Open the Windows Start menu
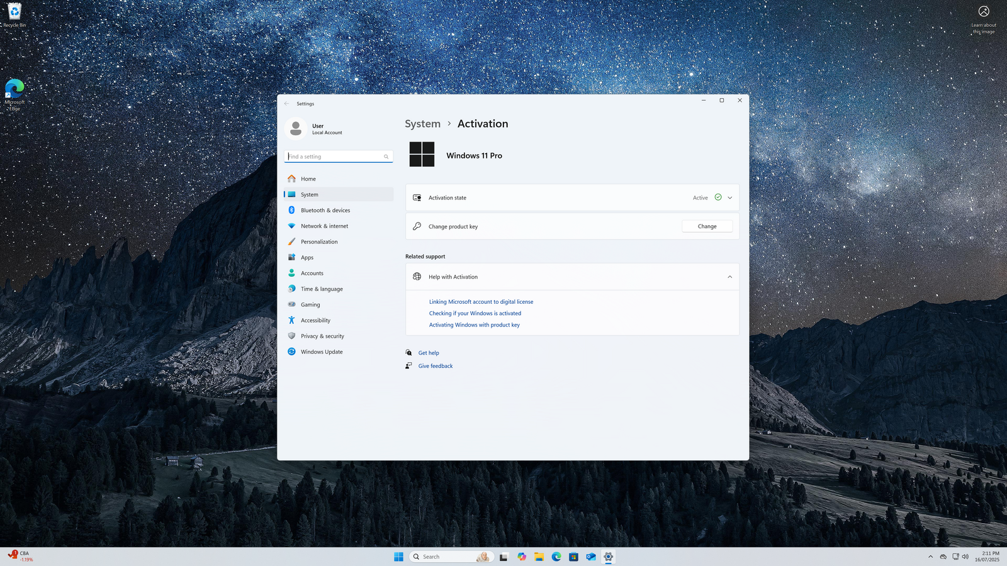Viewport: 1007px width, 566px height. [x=398, y=557]
